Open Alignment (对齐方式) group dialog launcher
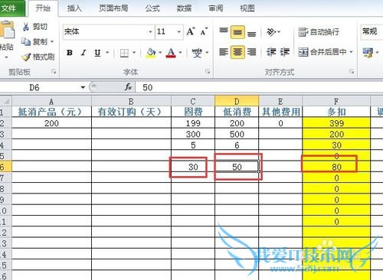Screen dimensions: 383x280 352,71
